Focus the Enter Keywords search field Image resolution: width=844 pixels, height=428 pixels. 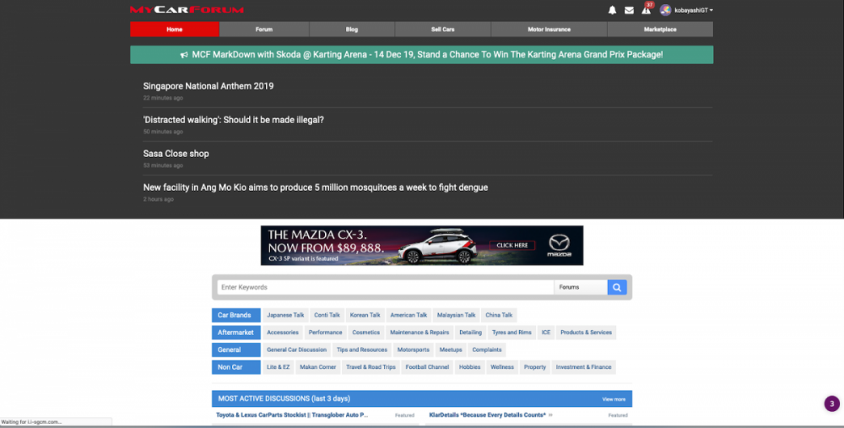385,287
